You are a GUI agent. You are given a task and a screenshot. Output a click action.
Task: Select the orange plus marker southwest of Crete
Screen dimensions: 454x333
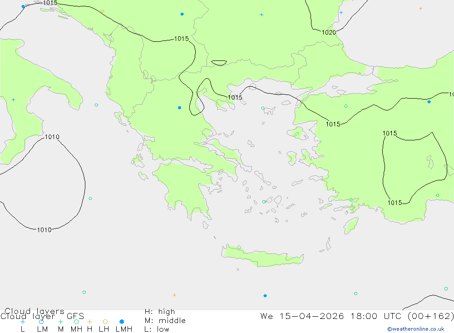[x=174, y=295]
